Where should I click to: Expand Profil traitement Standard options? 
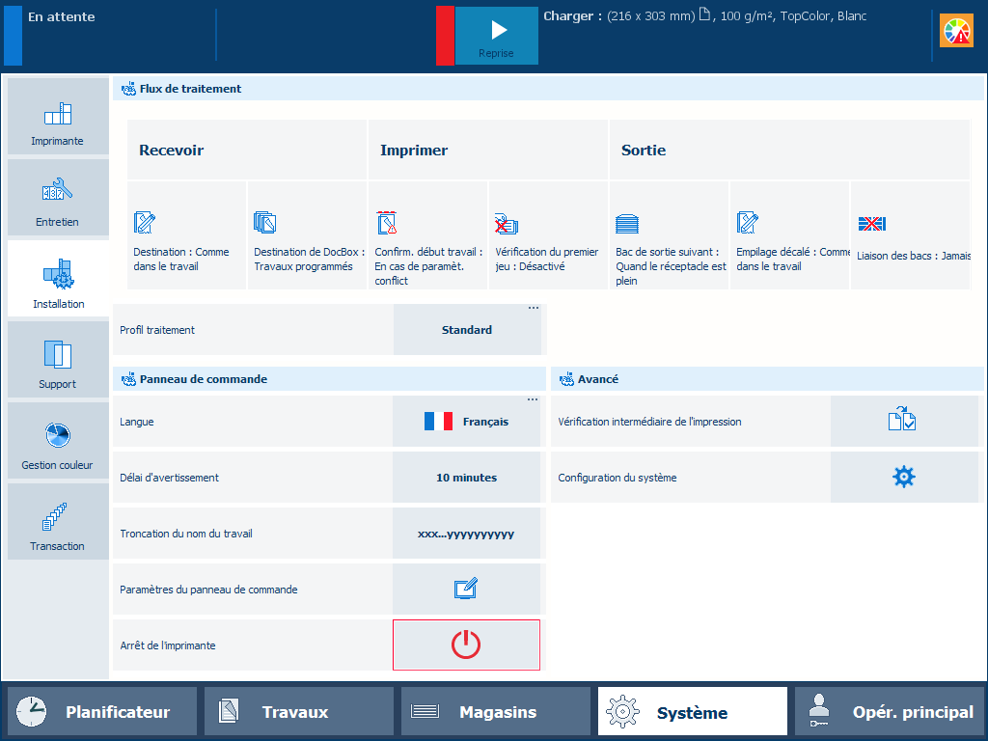(x=468, y=330)
